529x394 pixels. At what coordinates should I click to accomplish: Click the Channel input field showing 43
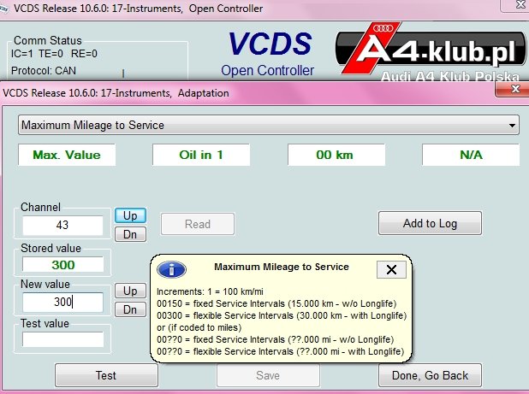pyautogui.click(x=62, y=225)
